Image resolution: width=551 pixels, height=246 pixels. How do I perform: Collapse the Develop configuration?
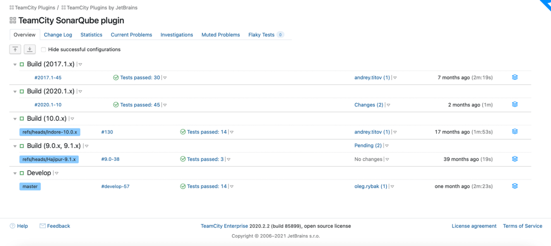click(15, 174)
